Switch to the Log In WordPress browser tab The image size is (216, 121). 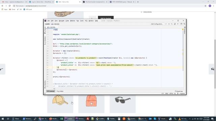pyautogui.click(x=41, y=2)
